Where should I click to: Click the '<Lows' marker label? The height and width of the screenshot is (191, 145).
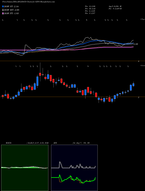pos(142,66)
